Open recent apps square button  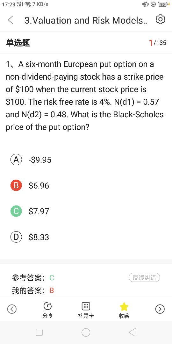tap(39, 332)
